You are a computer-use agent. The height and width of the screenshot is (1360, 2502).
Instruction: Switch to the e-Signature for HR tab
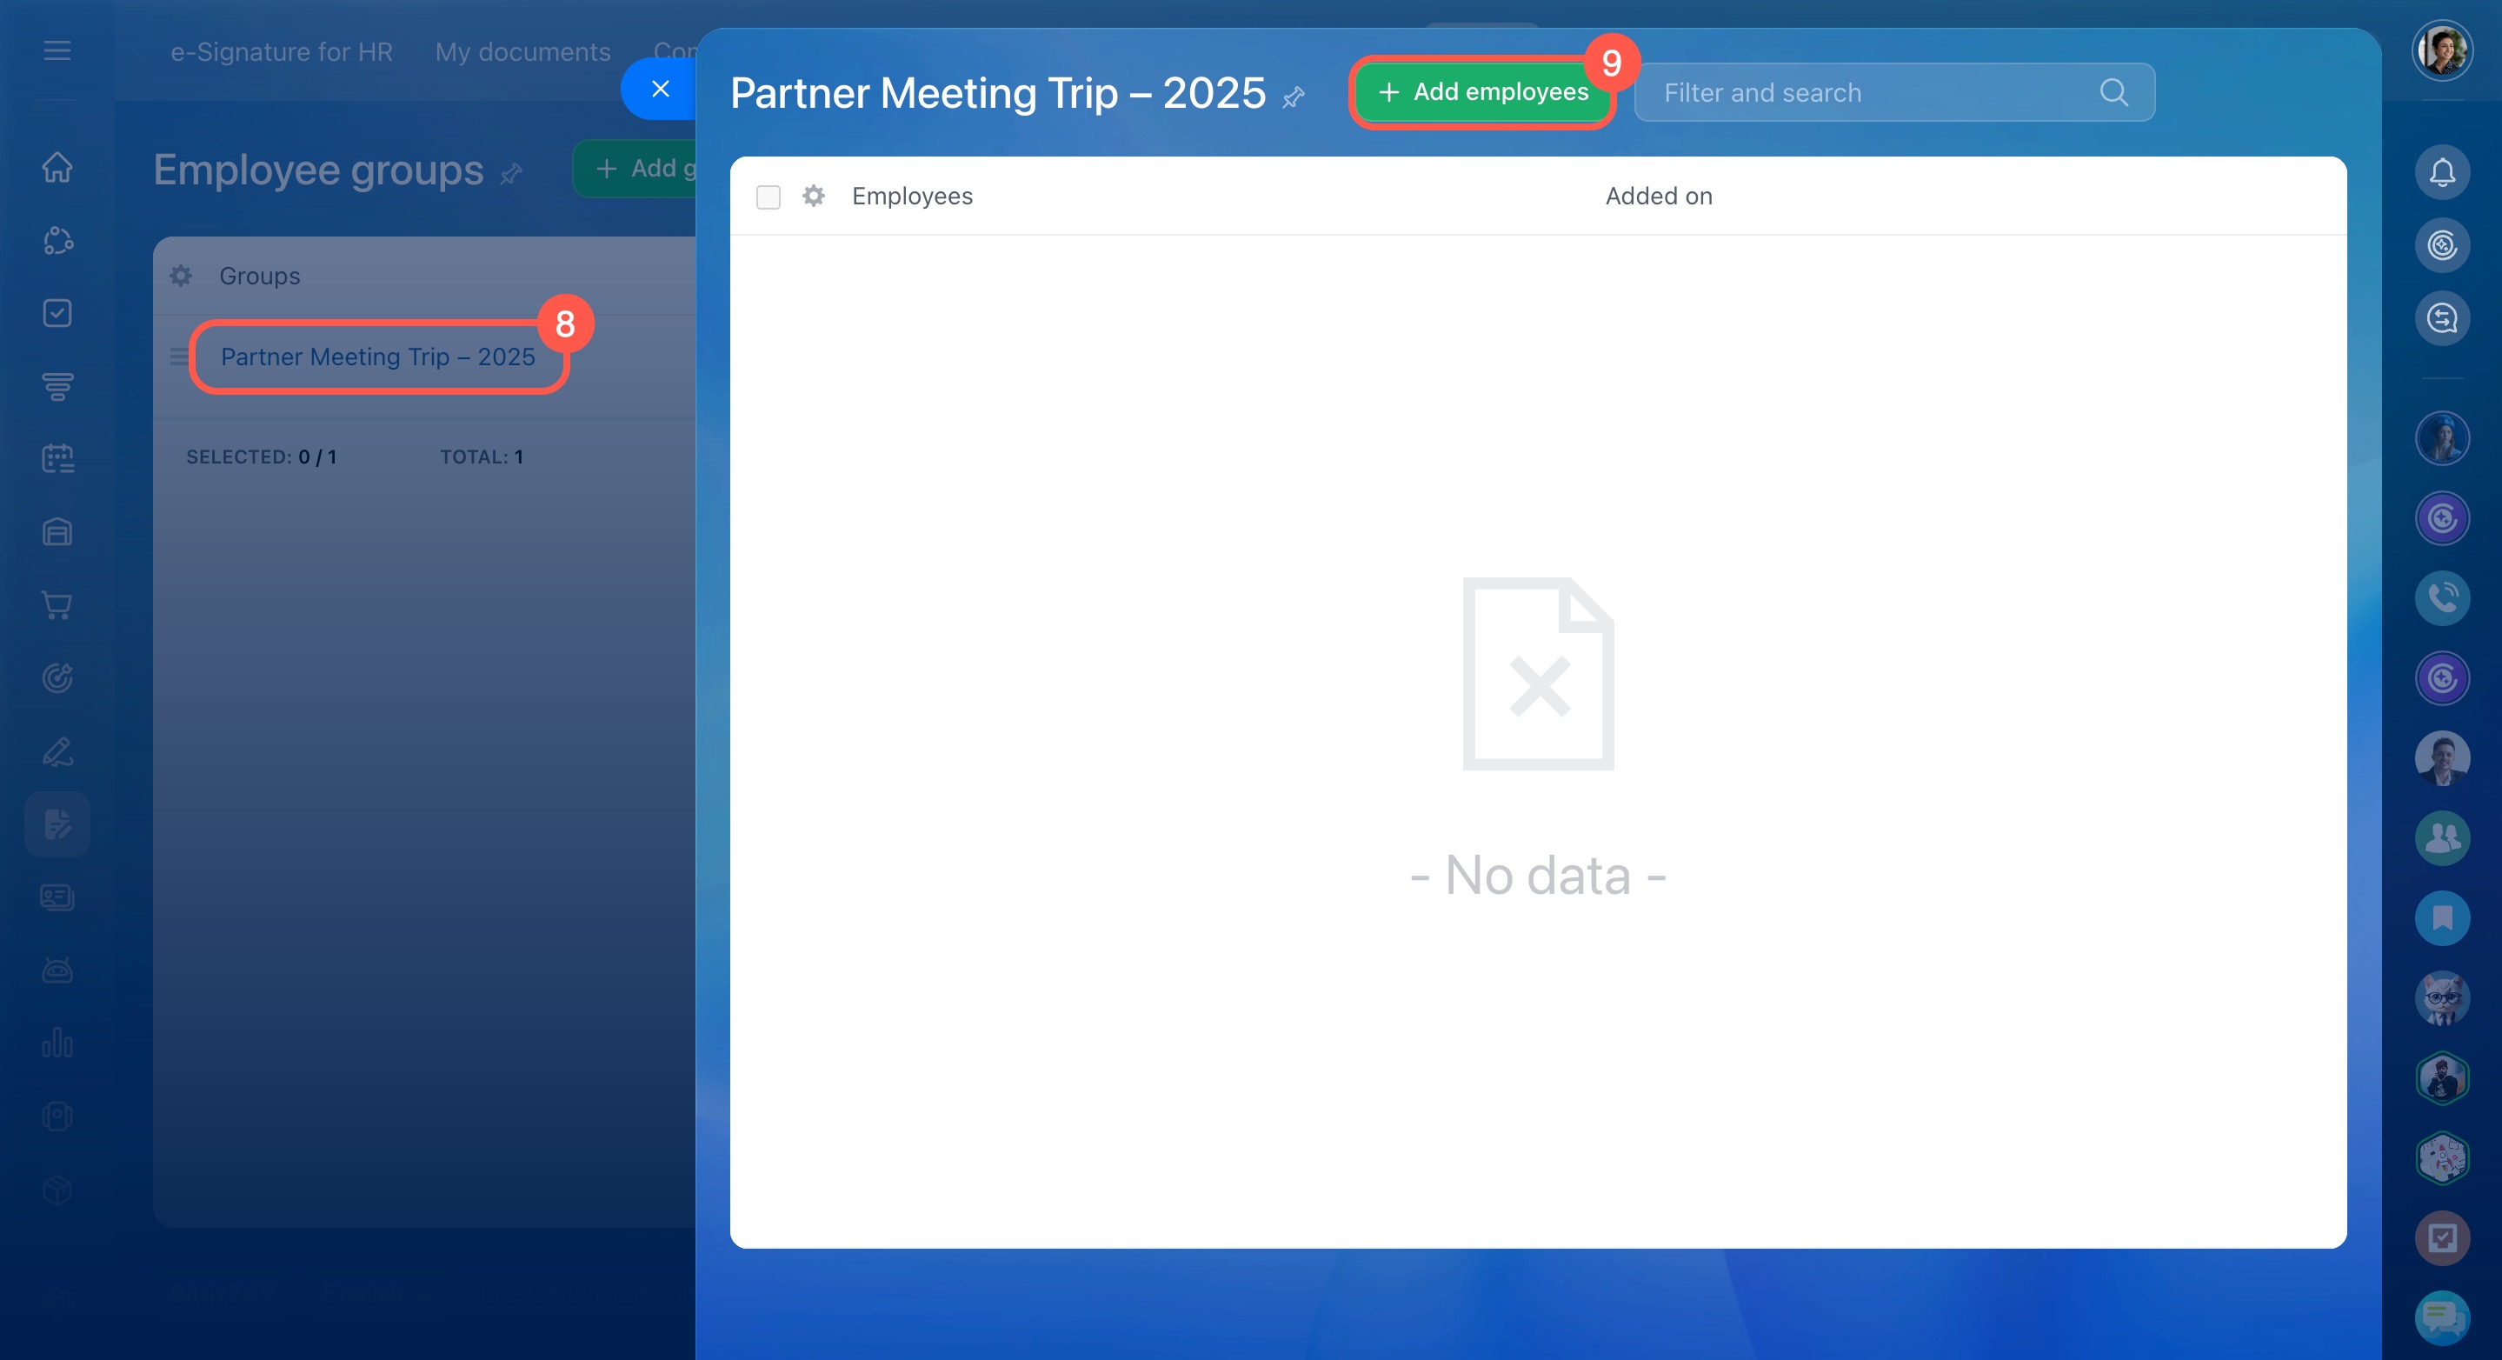click(282, 51)
